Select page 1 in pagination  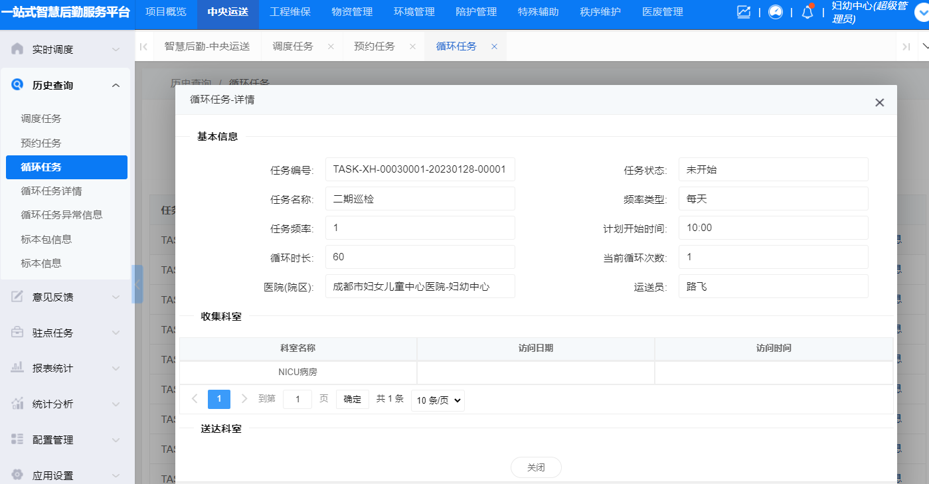pos(219,399)
